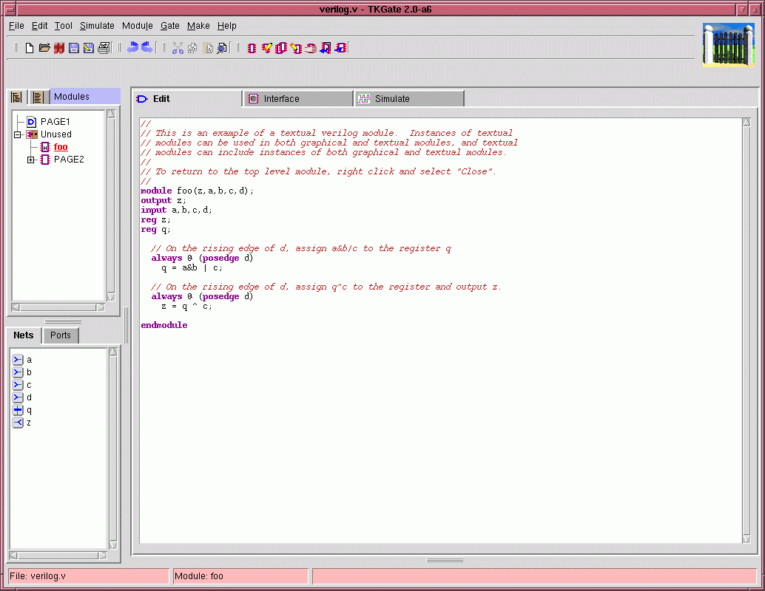Open the Simulate menu
This screenshot has height=591, width=765.
coord(97,26)
